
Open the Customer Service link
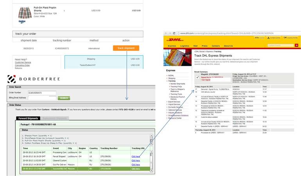tap(23, 62)
